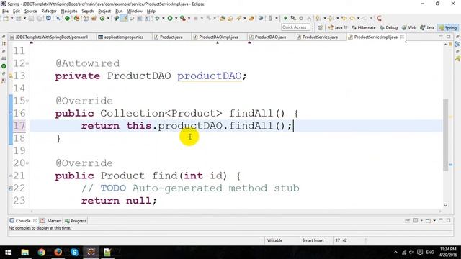Click the task marker on line 22
This screenshot has width=461, height=259.
(x=11, y=188)
